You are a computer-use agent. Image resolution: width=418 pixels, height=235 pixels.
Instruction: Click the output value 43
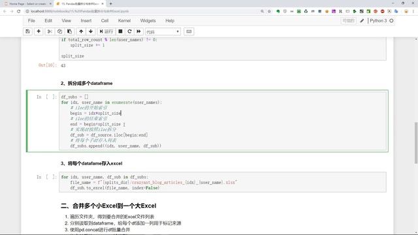tap(63, 65)
